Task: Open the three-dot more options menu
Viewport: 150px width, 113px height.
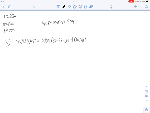Action: [x=141, y=7]
